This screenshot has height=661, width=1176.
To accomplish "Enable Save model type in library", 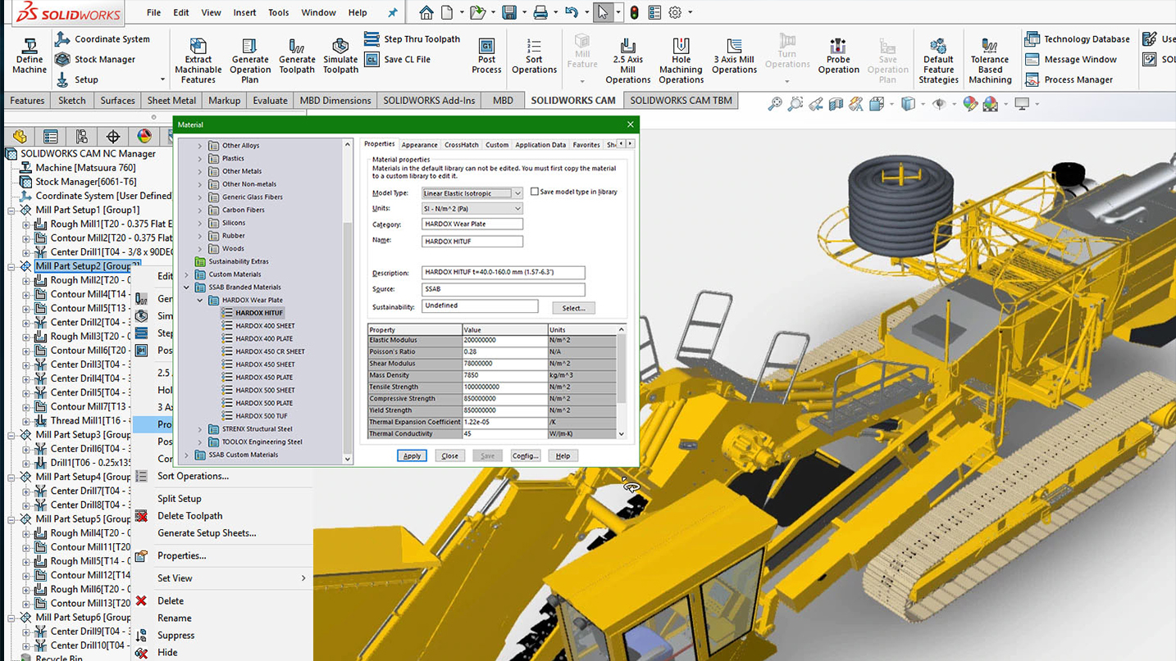I will [535, 192].
